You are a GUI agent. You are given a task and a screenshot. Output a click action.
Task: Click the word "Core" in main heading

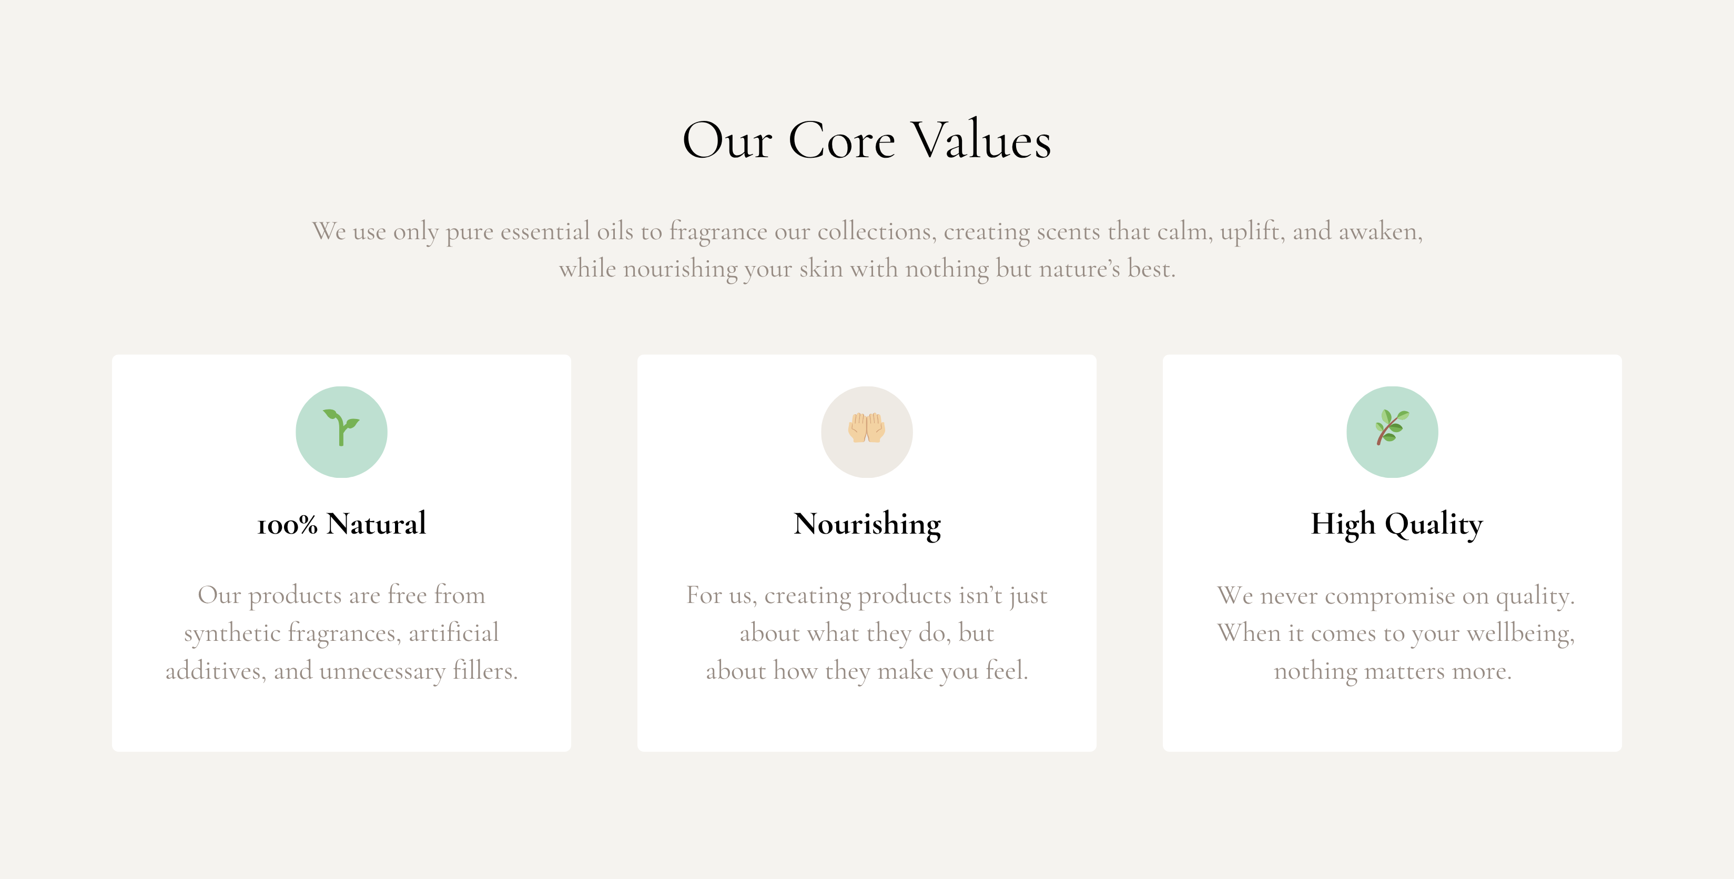tap(841, 141)
